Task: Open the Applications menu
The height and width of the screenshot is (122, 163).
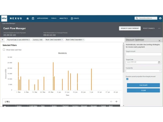Action: [x=42, y=18]
